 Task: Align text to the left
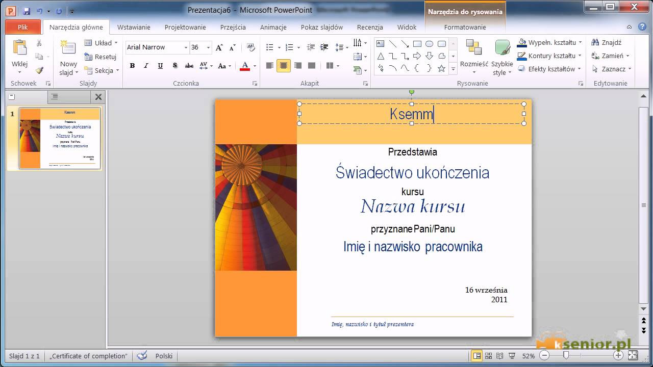tap(270, 66)
